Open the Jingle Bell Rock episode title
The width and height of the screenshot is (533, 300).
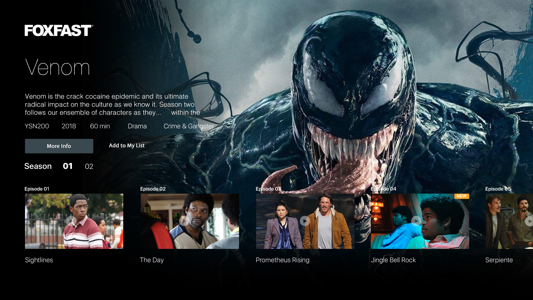(x=393, y=260)
